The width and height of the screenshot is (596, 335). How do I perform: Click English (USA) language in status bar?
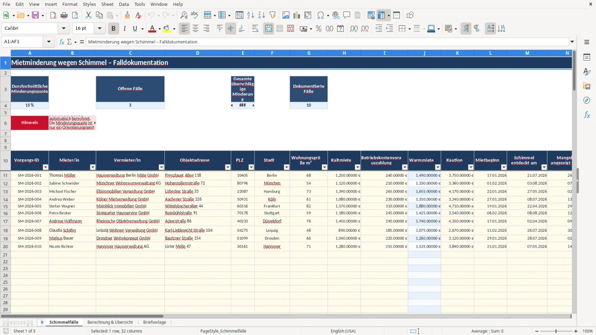tap(343, 331)
